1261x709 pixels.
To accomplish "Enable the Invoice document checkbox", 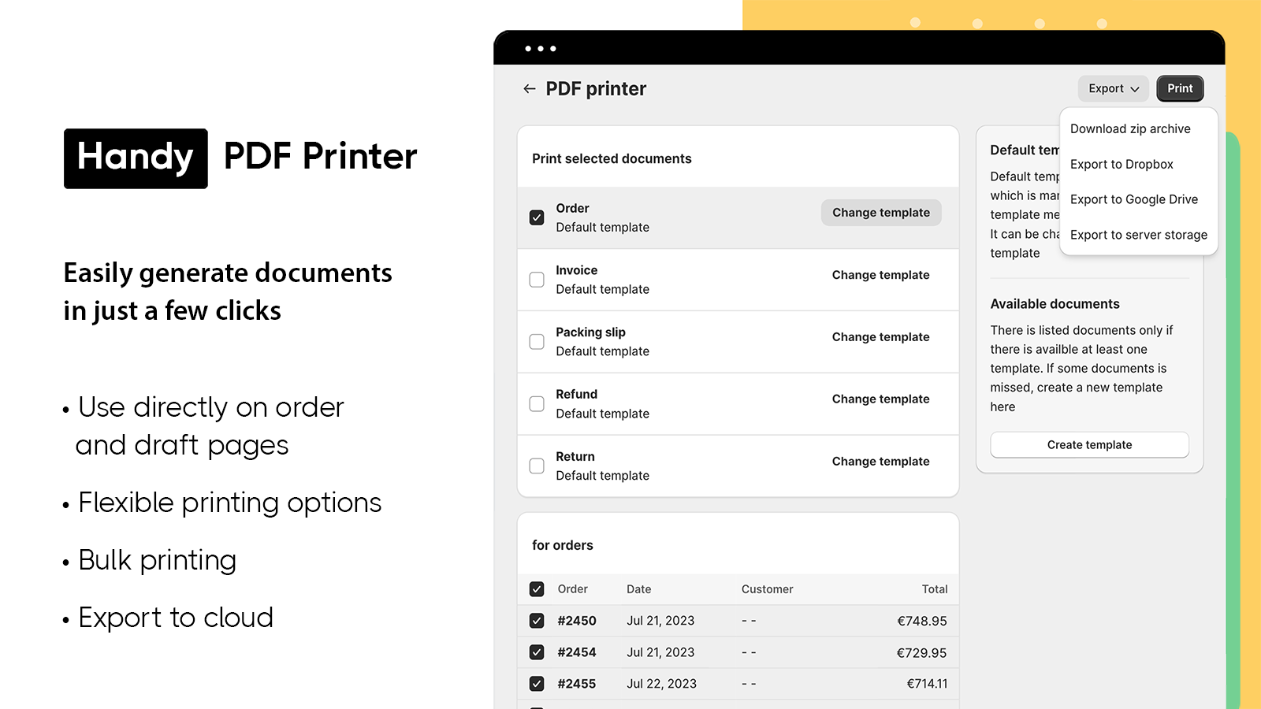I will point(537,279).
